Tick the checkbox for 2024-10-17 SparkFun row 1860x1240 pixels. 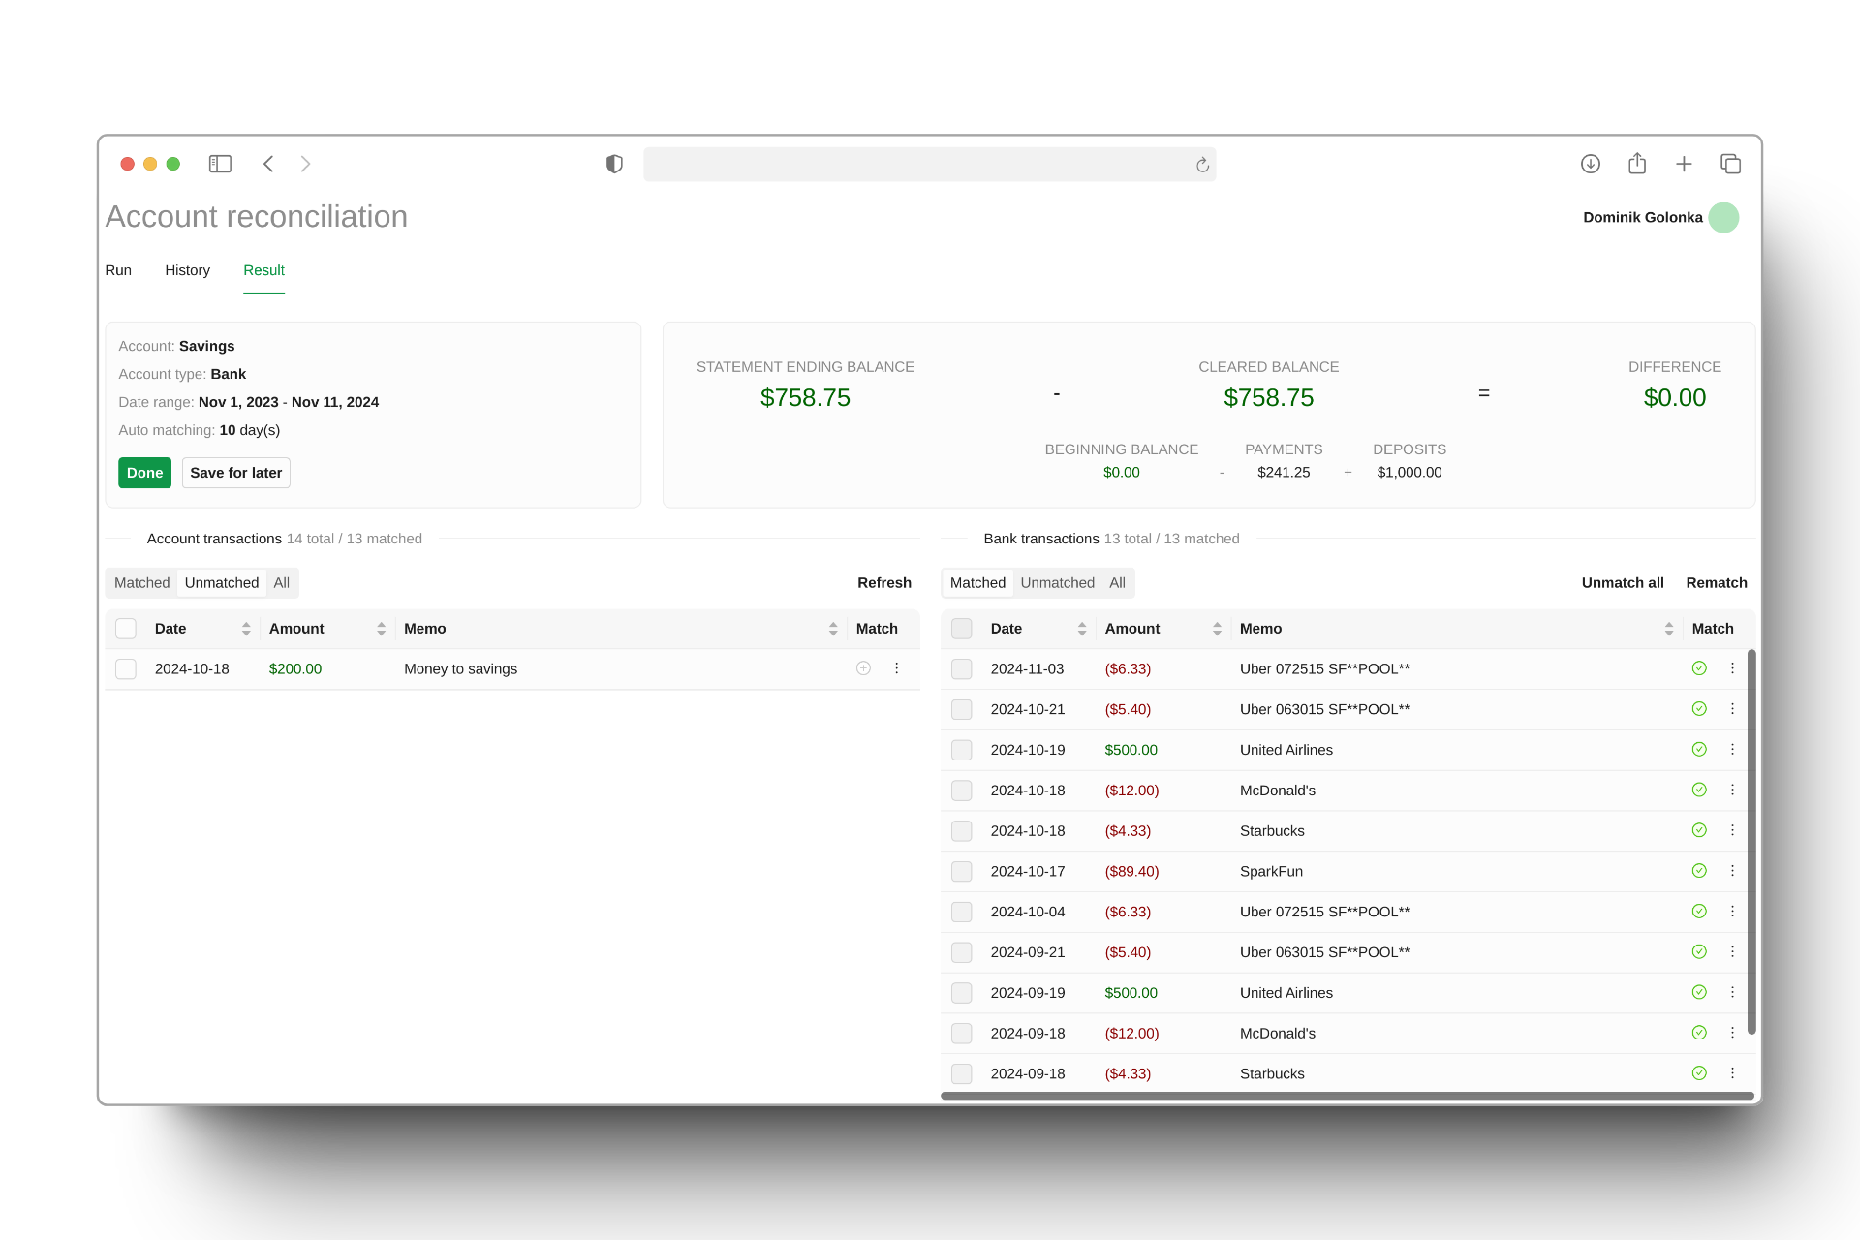pos(961,872)
